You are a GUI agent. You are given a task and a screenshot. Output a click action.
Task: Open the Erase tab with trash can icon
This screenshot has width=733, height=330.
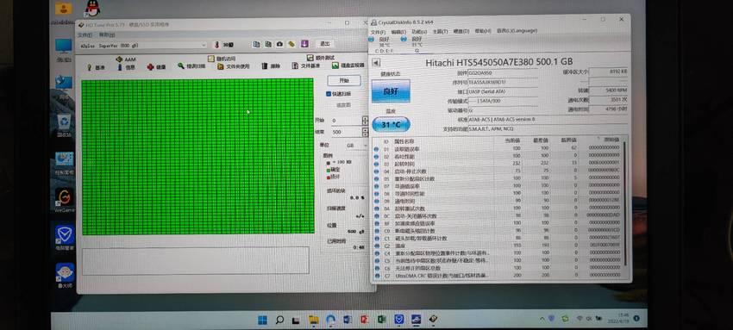[271, 66]
